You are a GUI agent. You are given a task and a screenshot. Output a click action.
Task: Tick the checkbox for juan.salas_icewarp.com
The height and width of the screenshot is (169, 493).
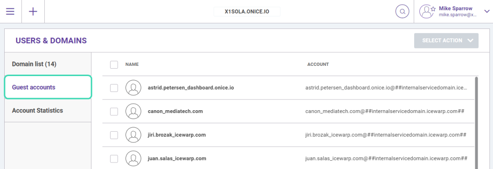[x=114, y=159]
